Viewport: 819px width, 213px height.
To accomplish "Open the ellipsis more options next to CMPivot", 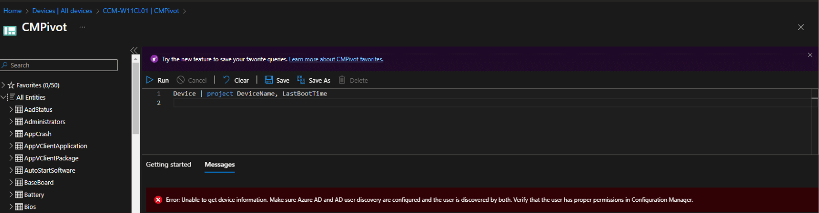I will [82, 27].
